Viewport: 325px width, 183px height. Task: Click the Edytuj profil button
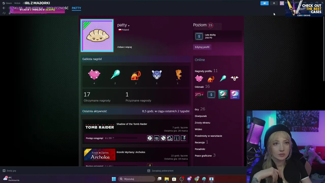coord(202,47)
